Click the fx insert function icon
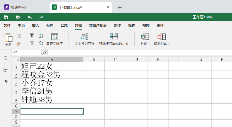232x127 pixels. coord(45,52)
